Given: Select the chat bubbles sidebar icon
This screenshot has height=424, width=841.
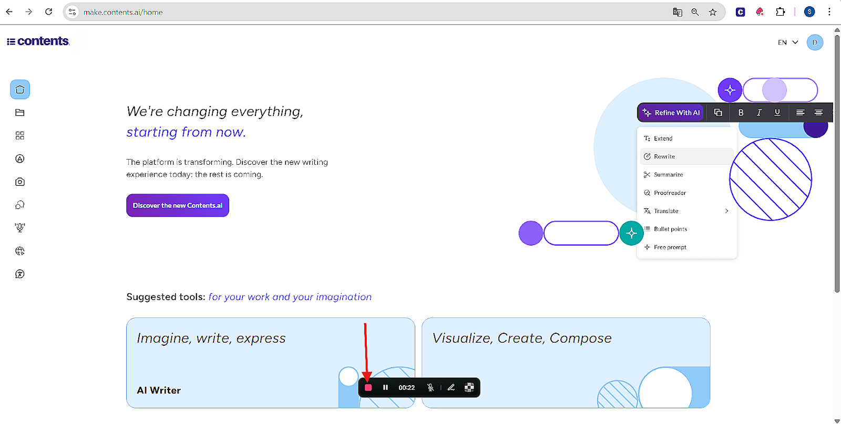Looking at the screenshot, I should pos(20,205).
